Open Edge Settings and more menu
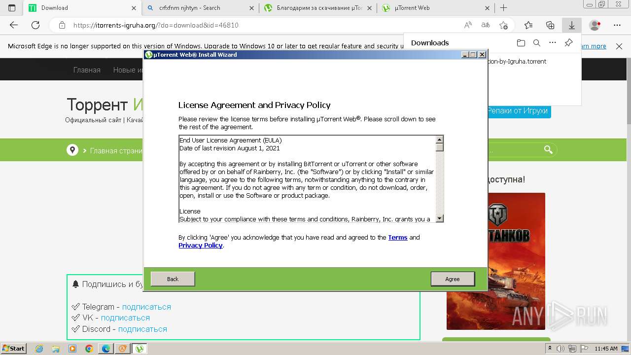 (x=617, y=25)
